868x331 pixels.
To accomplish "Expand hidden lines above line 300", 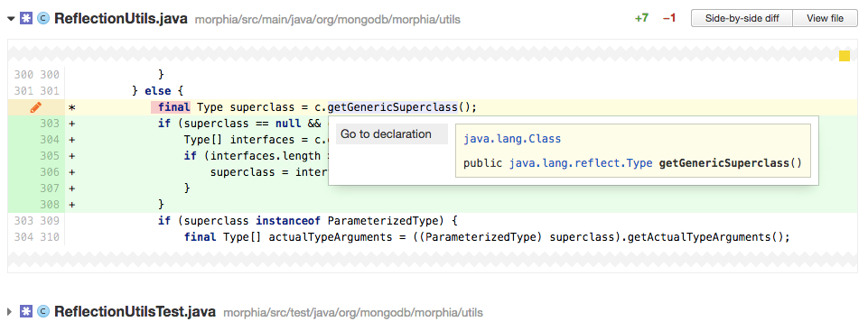I will tap(433, 54).
